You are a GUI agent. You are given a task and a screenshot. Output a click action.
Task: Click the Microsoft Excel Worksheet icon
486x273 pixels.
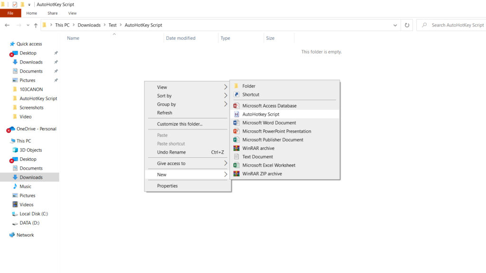[x=236, y=165]
